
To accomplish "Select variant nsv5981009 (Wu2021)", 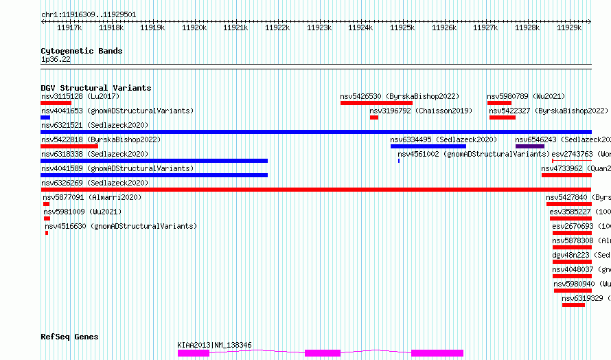I will point(82,212).
